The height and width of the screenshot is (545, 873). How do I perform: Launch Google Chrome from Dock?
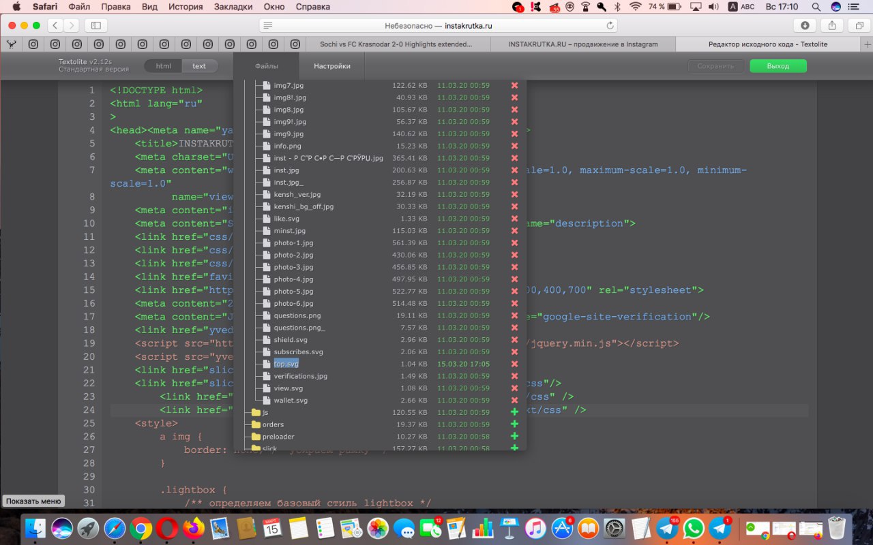pos(141,528)
